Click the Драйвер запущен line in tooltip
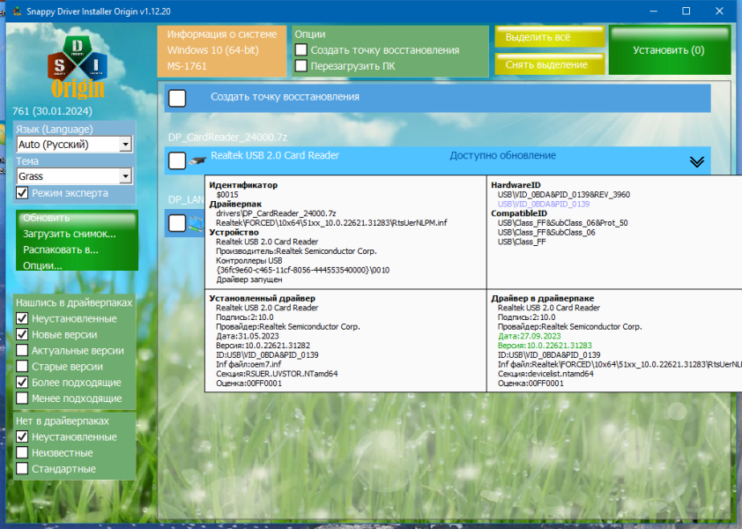The height and width of the screenshot is (529, 742). 249,279
